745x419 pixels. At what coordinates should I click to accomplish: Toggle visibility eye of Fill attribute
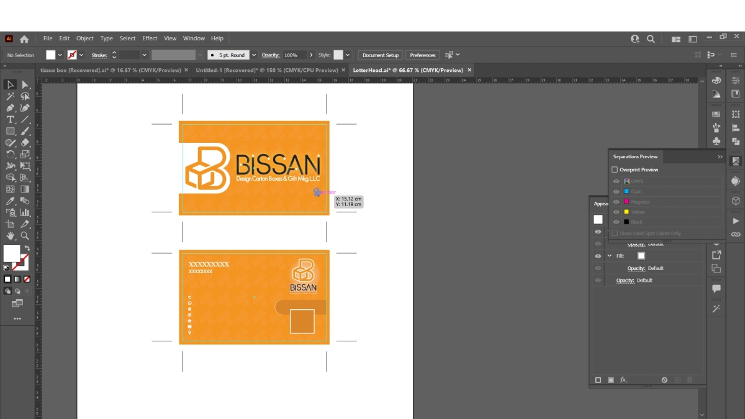[x=598, y=256]
